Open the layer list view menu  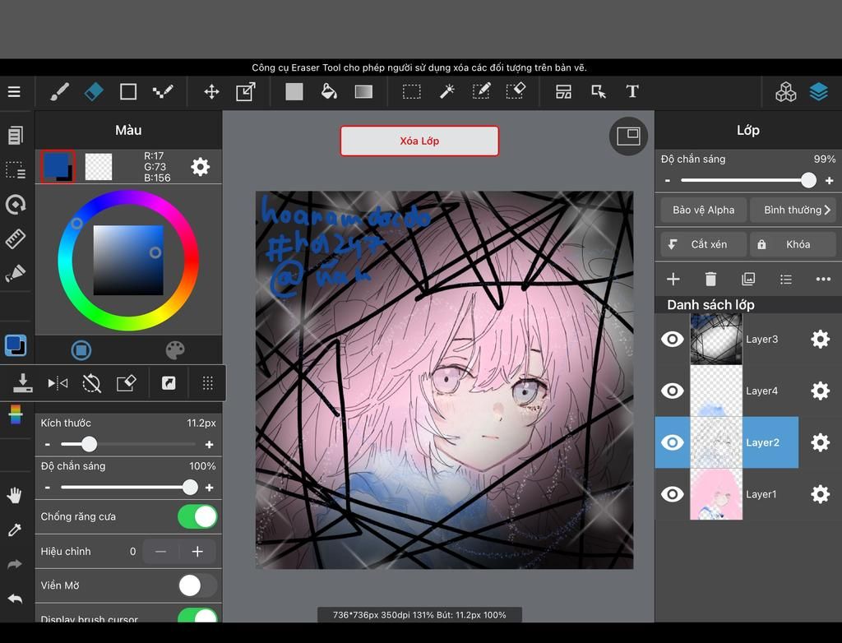click(x=785, y=279)
